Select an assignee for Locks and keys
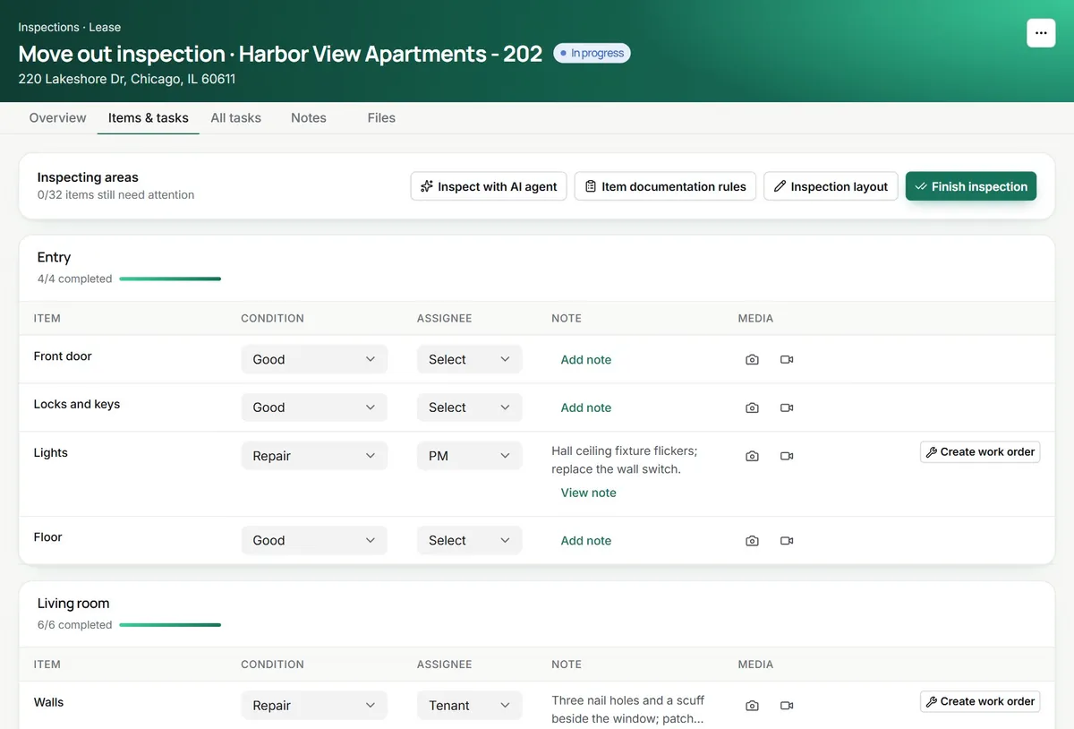 (469, 407)
